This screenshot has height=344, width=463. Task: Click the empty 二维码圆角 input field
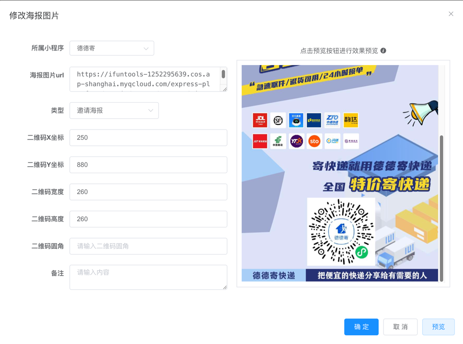coord(148,246)
